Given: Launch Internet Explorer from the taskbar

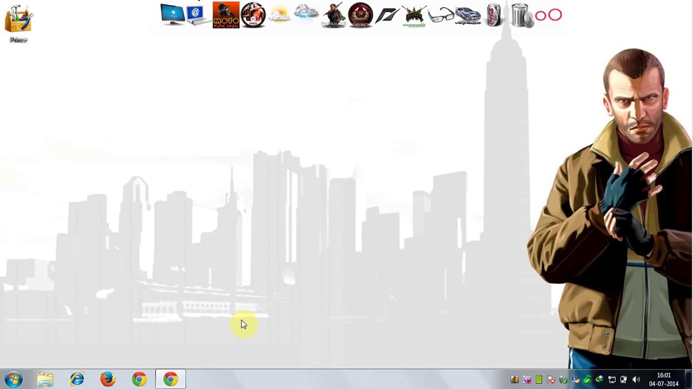Looking at the screenshot, I should pos(77,379).
